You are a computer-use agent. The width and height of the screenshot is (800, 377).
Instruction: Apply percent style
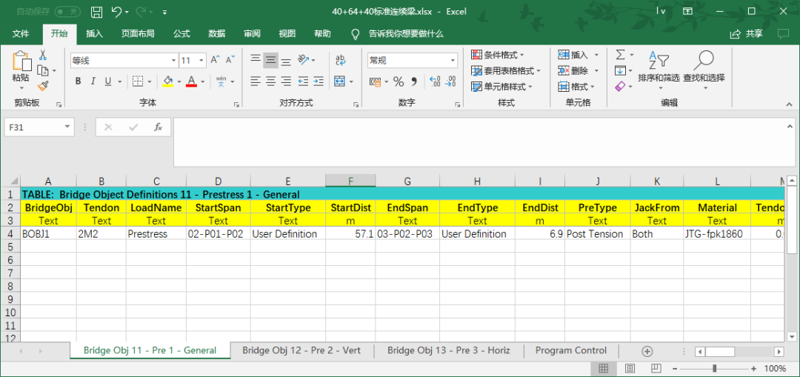point(399,81)
